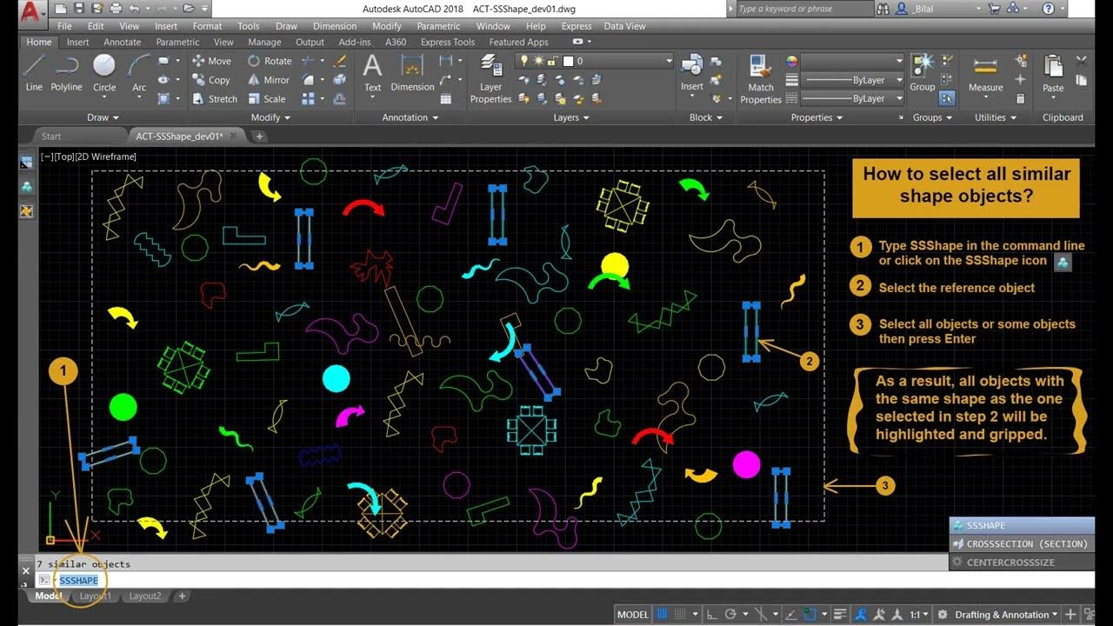Screen dimensions: 1113x626
Task: Choose CROSSSECTION (SECTION) suggestion
Action: 1022,543
